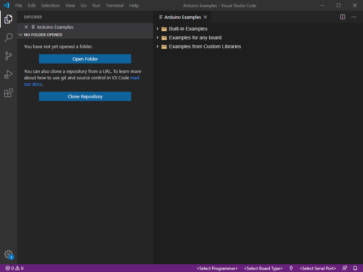Close Arduino Examples in open editors list
Image resolution: width=363 pixels, height=272 pixels.
[x=26, y=27]
